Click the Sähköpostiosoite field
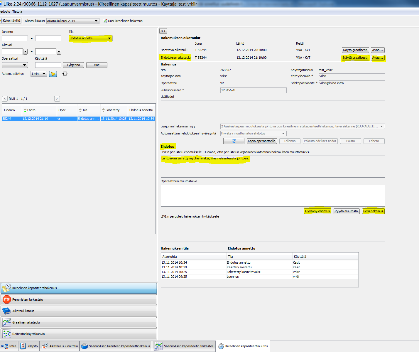This screenshot has height=352, width=419. tap(352, 83)
